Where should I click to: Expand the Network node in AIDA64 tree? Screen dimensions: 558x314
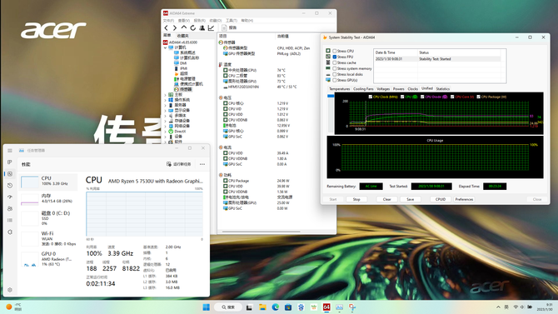tap(166, 126)
